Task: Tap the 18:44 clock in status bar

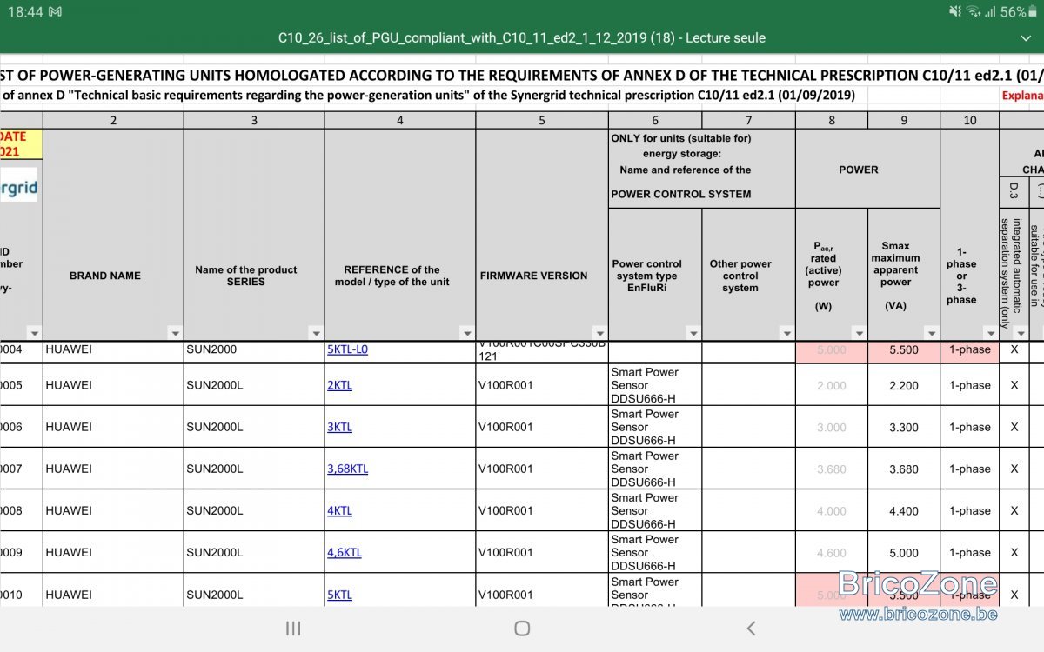Action: (x=24, y=12)
